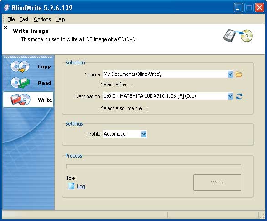Select the Write mode disc icon
267x221 pixels.
tap(21, 100)
